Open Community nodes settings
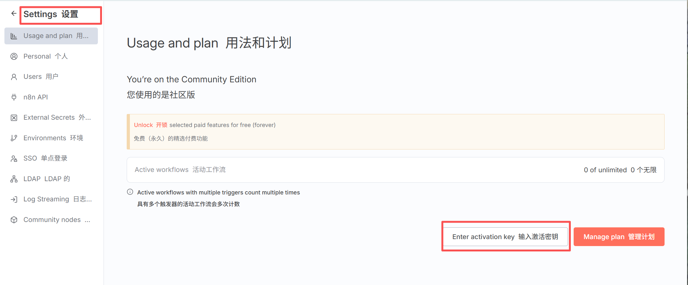The image size is (688, 285). point(51,220)
